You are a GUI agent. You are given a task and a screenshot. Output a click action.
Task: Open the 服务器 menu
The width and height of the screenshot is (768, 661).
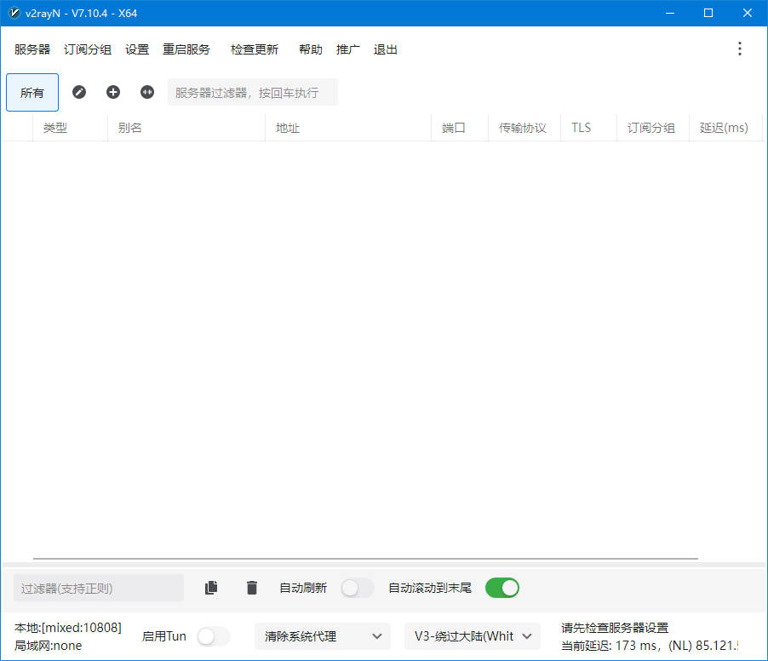32,49
